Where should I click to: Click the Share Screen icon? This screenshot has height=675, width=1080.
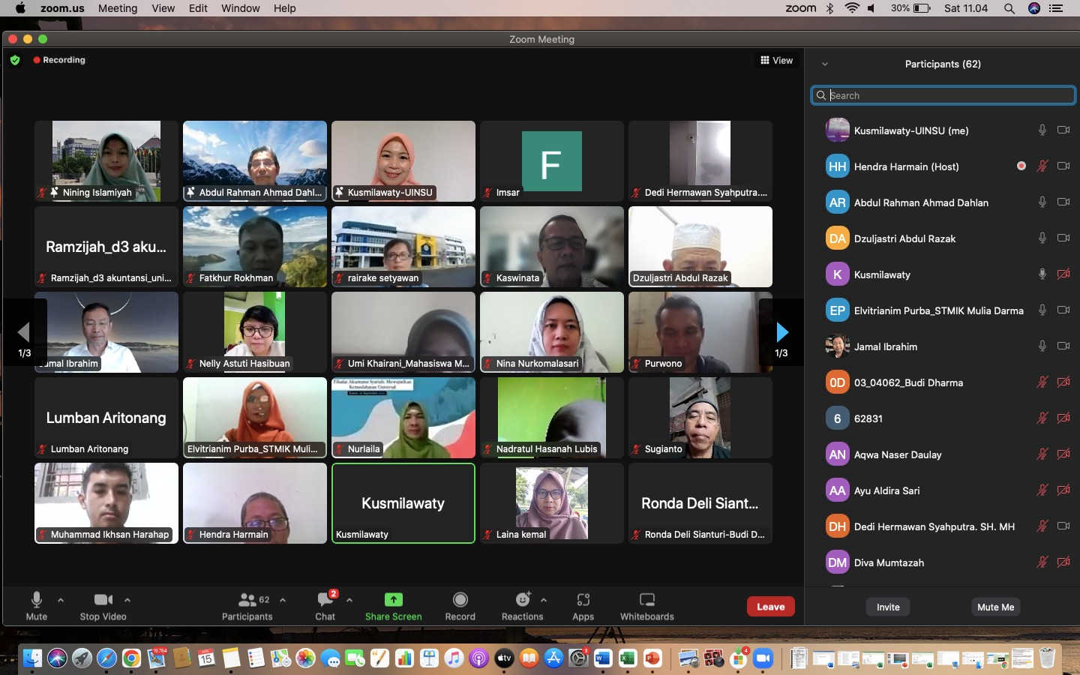tap(393, 600)
